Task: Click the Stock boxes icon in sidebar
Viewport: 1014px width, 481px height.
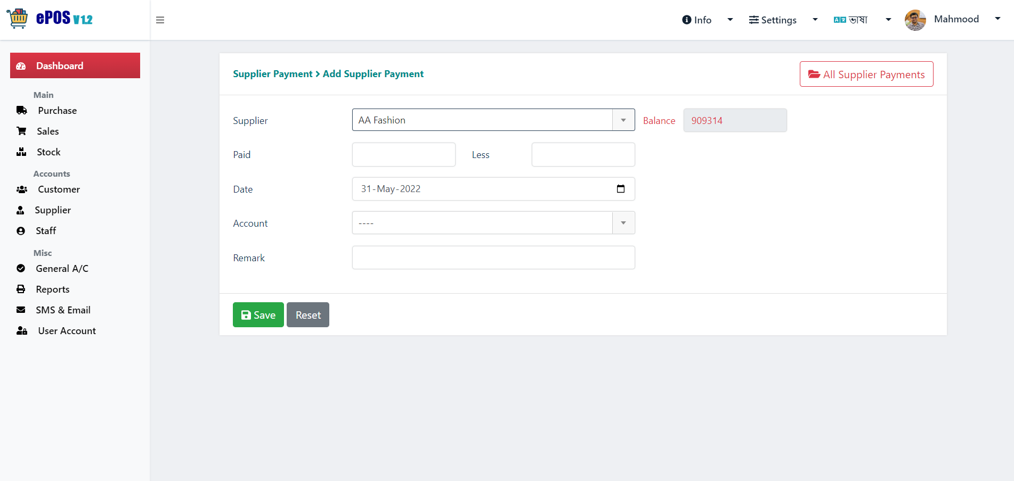Action: pyautogui.click(x=21, y=152)
